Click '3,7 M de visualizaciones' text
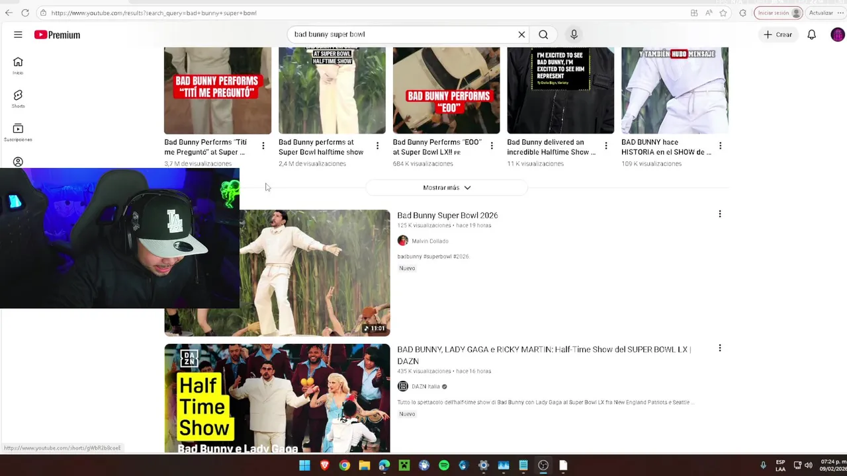The width and height of the screenshot is (847, 476). click(198, 164)
